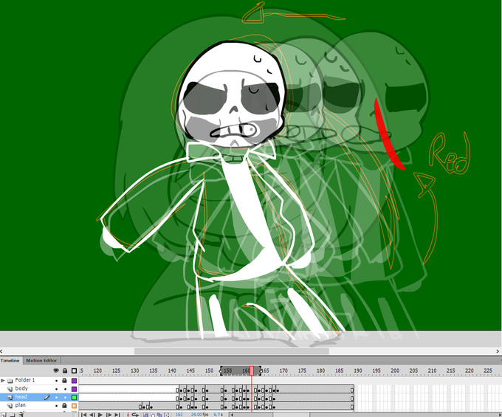The height and width of the screenshot is (417, 502).
Task: Click the white skull head on stage
Action: [x=230, y=94]
